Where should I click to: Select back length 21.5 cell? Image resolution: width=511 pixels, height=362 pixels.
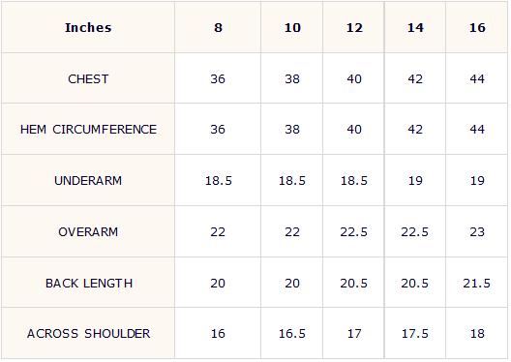click(477, 283)
